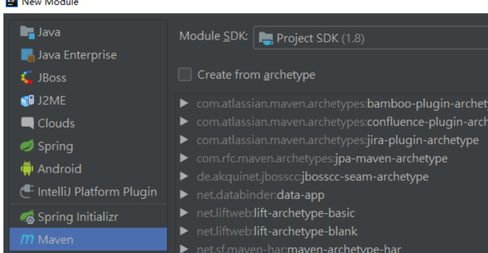Click the New Module title text
Image resolution: width=488 pixels, height=253 pixels.
pos(50,2)
